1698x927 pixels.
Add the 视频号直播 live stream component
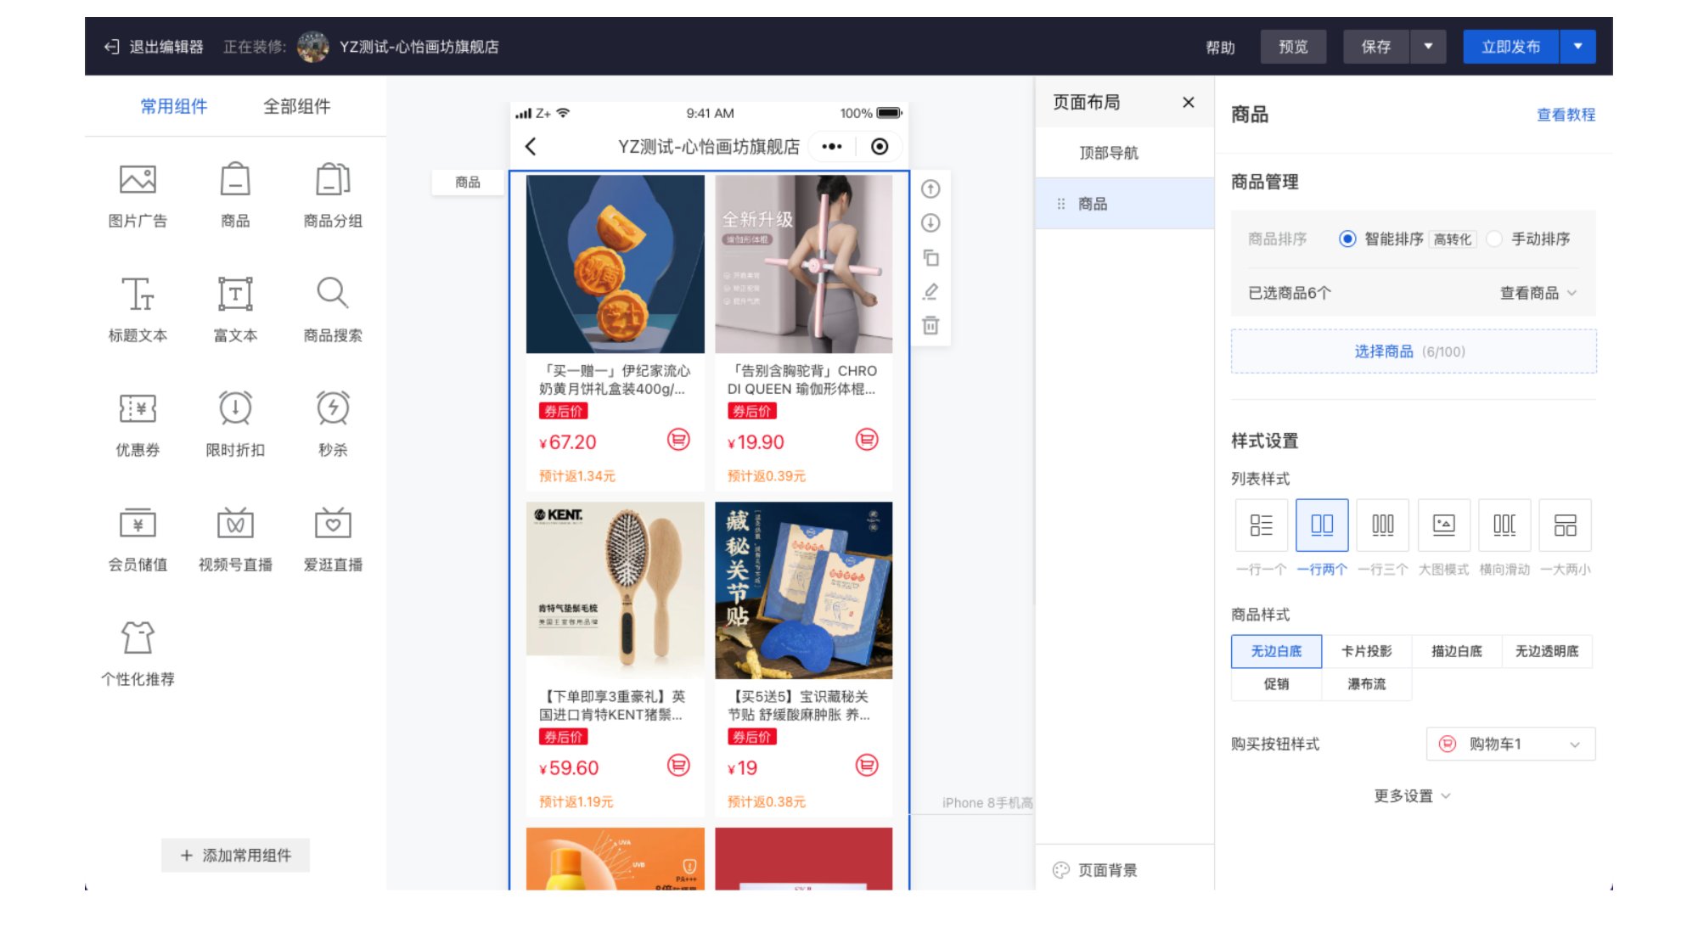tap(235, 525)
